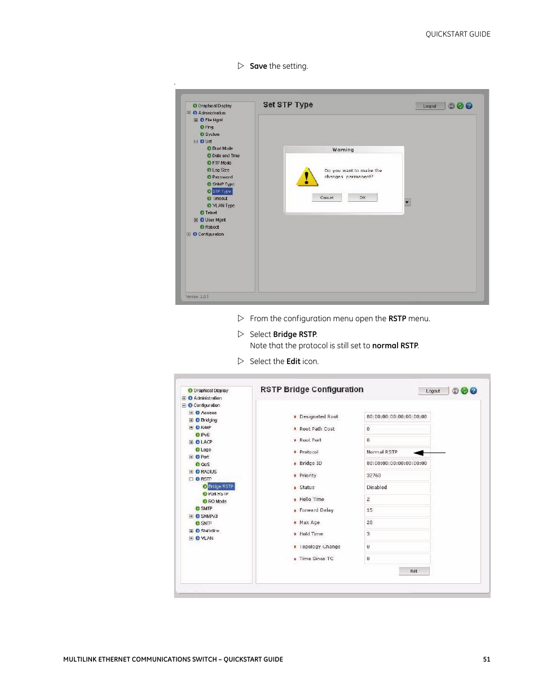Screen dimensions: 538x696
Task: Open Port RSTP under the RSTP node
Action: coord(218,494)
